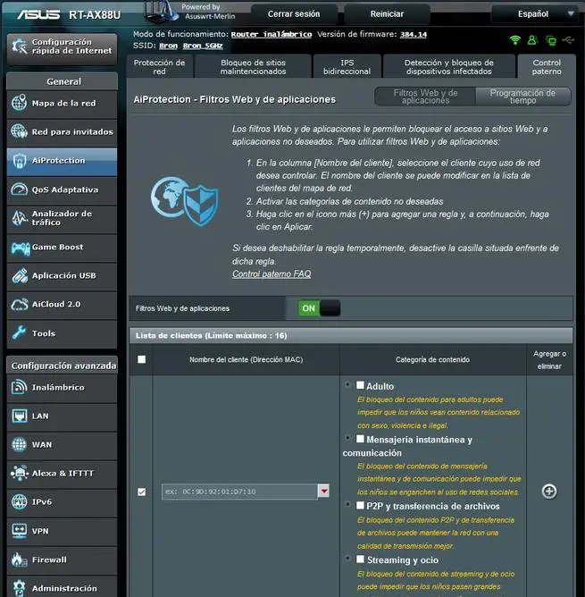The height and width of the screenshot is (597, 585).
Task: Click the Bron SSID link
Action: pos(168,46)
